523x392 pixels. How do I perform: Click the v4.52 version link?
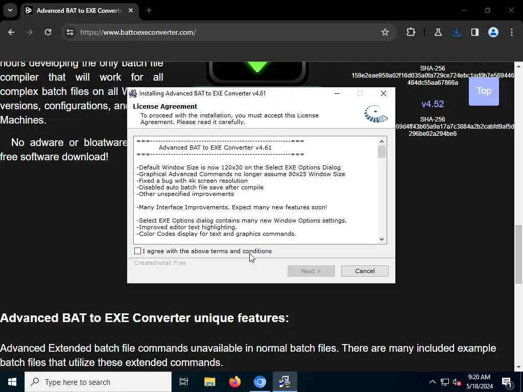point(432,104)
